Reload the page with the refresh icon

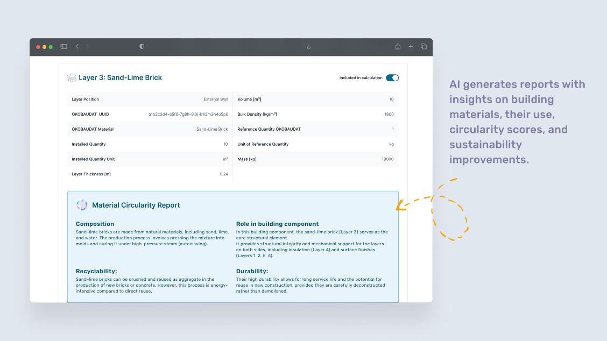pyautogui.click(x=308, y=47)
